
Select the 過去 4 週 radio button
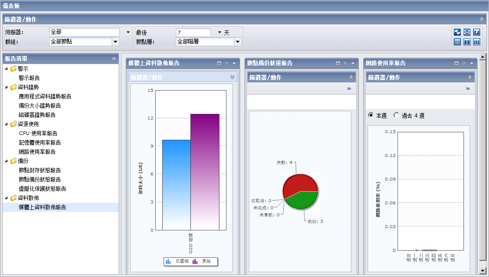click(396, 115)
